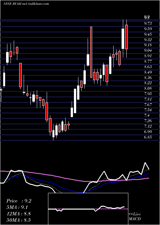Click the 8.49 price axis label
This screenshot has height=225, width=160.
tap(148, 72)
